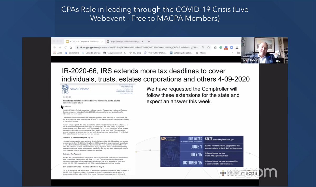Close the COVID-19 Deep Dive tab
Viewport: 316px width, 187px height.
pos(102,42)
